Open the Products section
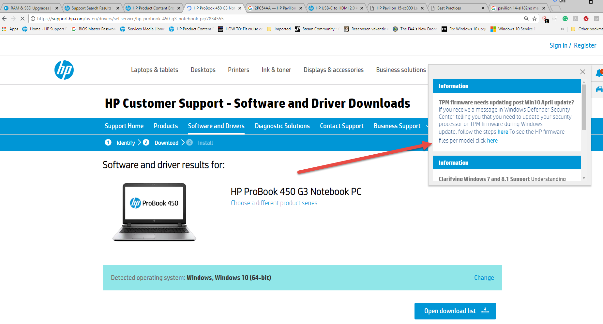This screenshot has height=324, width=603. 166,126
